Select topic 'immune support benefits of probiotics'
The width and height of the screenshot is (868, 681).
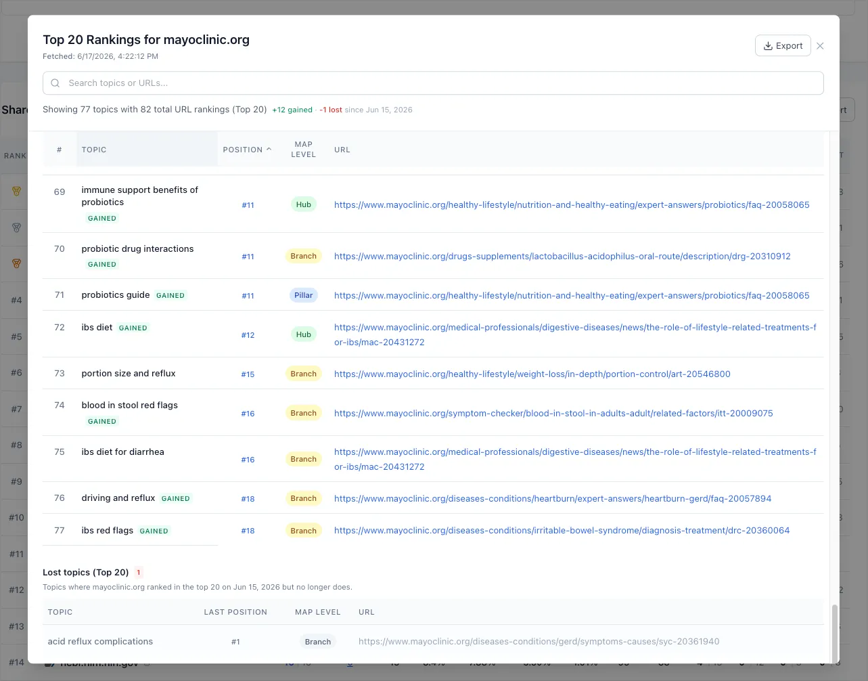point(139,196)
